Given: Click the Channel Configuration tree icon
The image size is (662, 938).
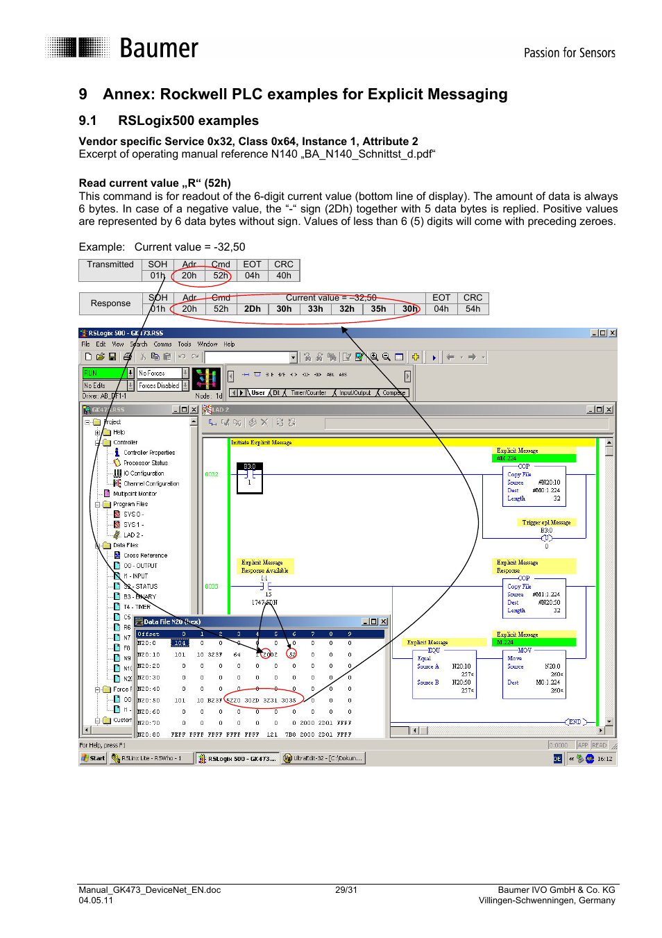Looking at the screenshot, I should [117, 483].
